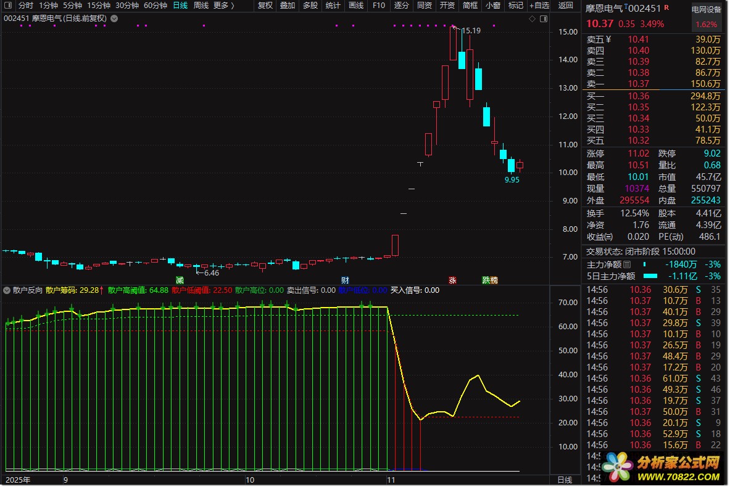Image resolution: width=730 pixels, height=487 pixels.
Task: Expand the 更多 periods dropdown
Action: pyautogui.click(x=224, y=5)
